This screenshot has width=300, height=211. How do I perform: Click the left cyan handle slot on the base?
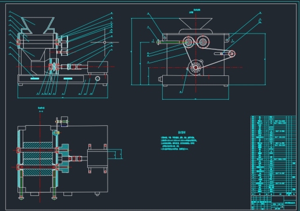click(35, 78)
